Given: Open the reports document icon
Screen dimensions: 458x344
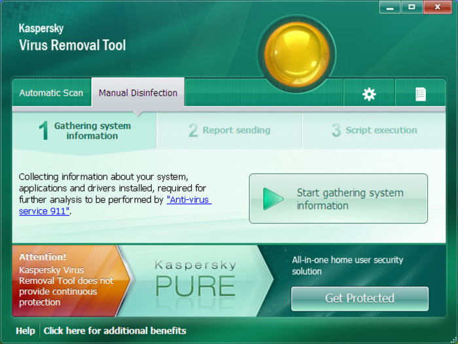Looking at the screenshot, I should pos(420,94).
